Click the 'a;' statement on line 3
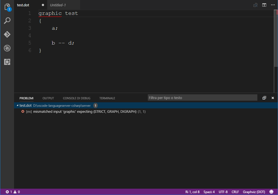278x195 pixels. pos(55,28)
